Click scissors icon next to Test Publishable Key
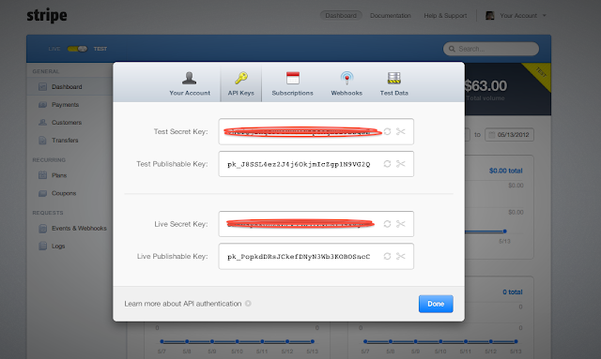The image size is (601, 359). point(401,164)
